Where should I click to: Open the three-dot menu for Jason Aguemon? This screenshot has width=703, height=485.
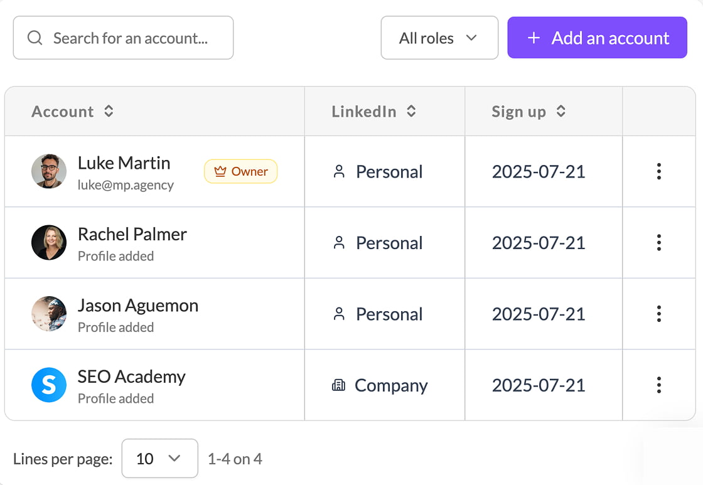pyautogui.click(x=658, y=314)
